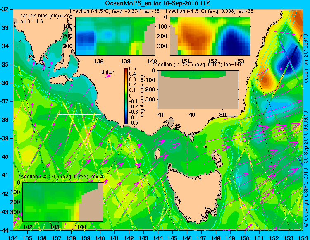Click the "sat rms bias (cm)+-2d" label
Screen dimensions: 310x240
point(45,16)
